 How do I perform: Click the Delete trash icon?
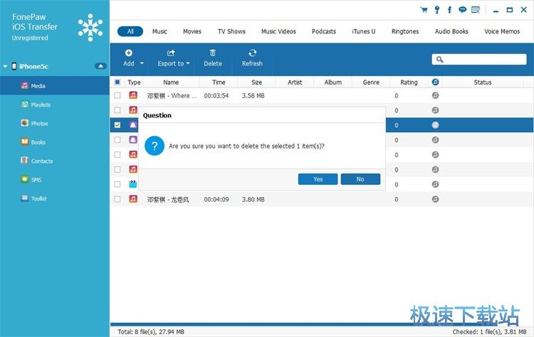[x=212, y=53]
